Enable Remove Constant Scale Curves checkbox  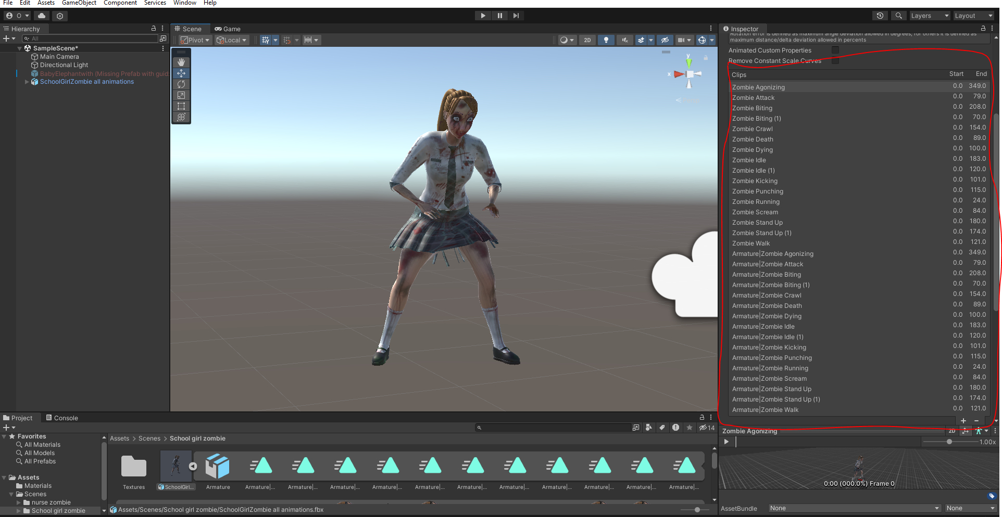pyautogui.click(x=835, y=61)
